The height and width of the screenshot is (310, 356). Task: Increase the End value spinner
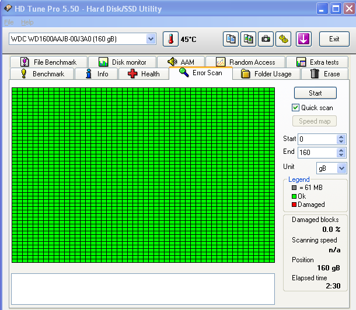click(x=341, y=150)
